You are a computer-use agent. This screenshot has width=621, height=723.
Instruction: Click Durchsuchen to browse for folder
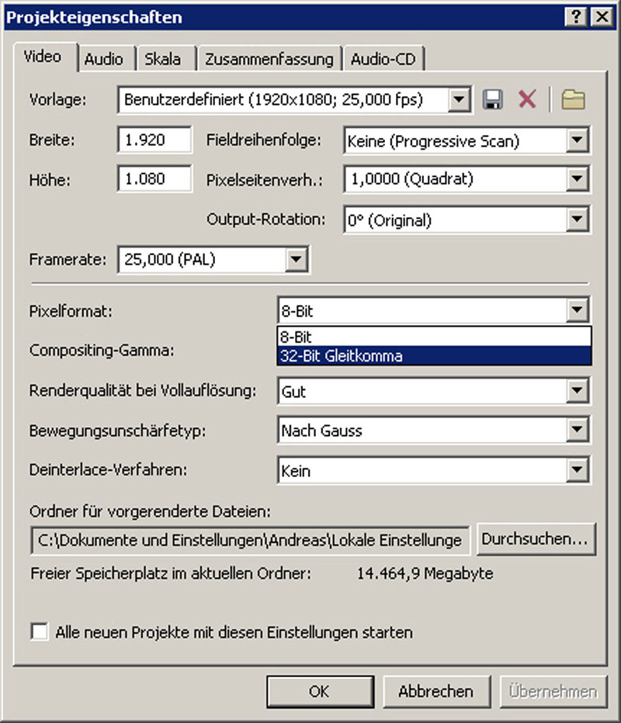coord(536,539)
